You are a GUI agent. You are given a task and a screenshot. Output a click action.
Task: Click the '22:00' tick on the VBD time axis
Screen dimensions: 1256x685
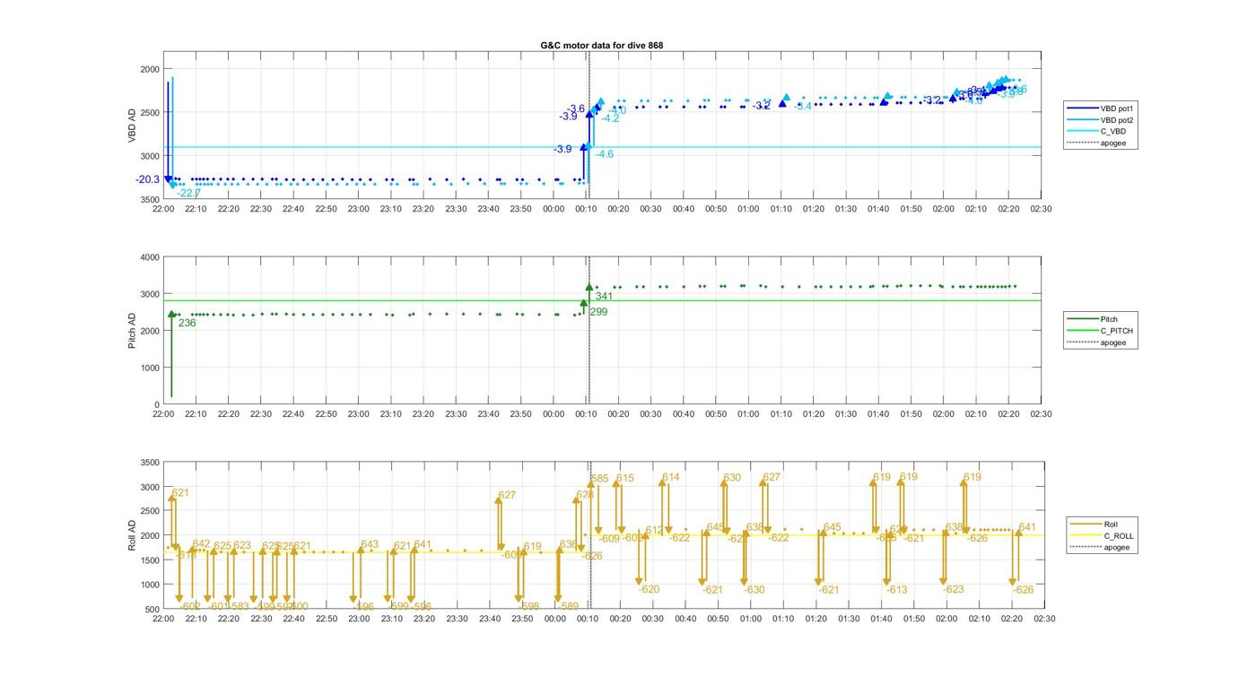point(163,209)
